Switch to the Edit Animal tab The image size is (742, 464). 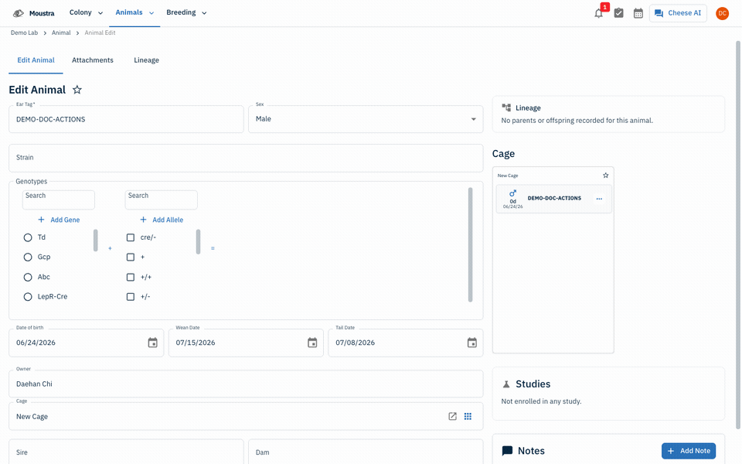click(36, 60)
